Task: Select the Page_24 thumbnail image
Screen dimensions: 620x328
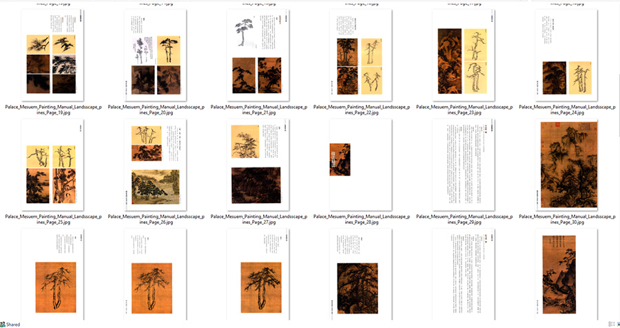Action: click(x=567, y=55)
